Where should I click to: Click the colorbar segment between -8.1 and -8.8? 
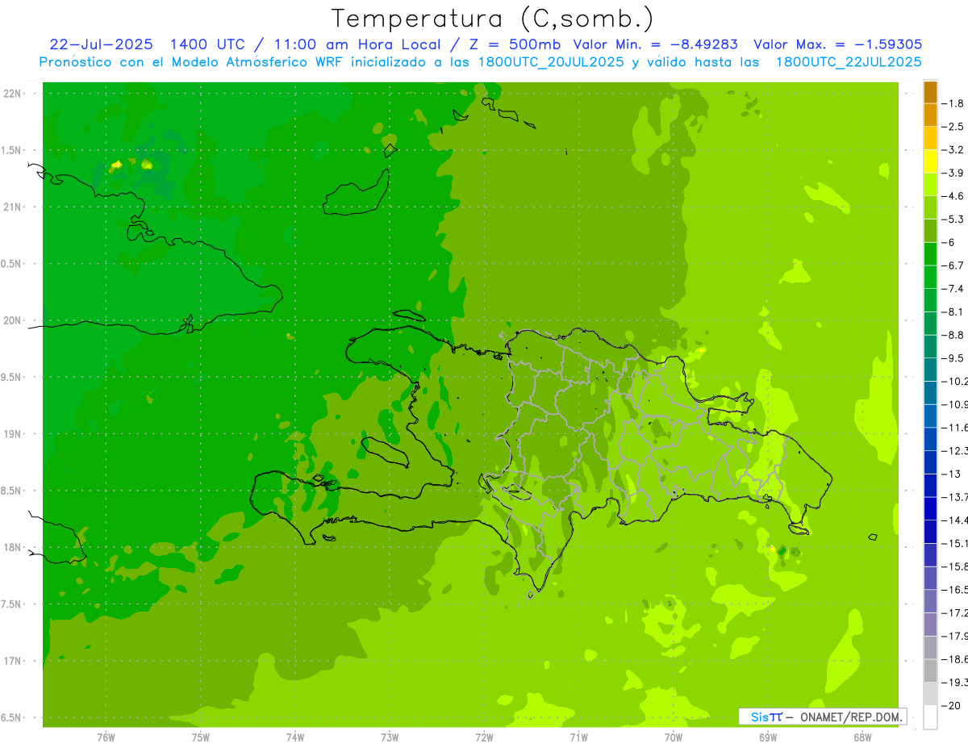[930, 324]
